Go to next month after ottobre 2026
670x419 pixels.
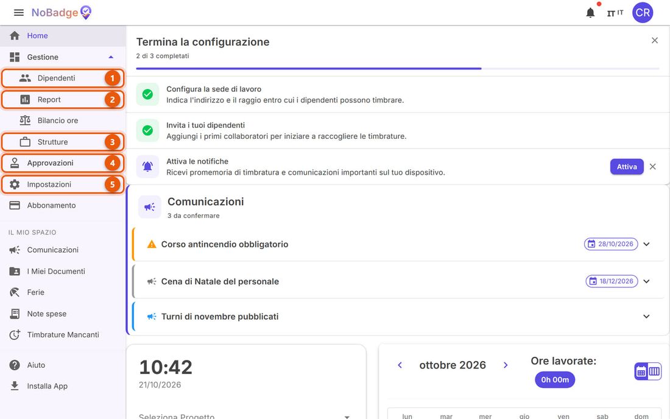[506, 365]
